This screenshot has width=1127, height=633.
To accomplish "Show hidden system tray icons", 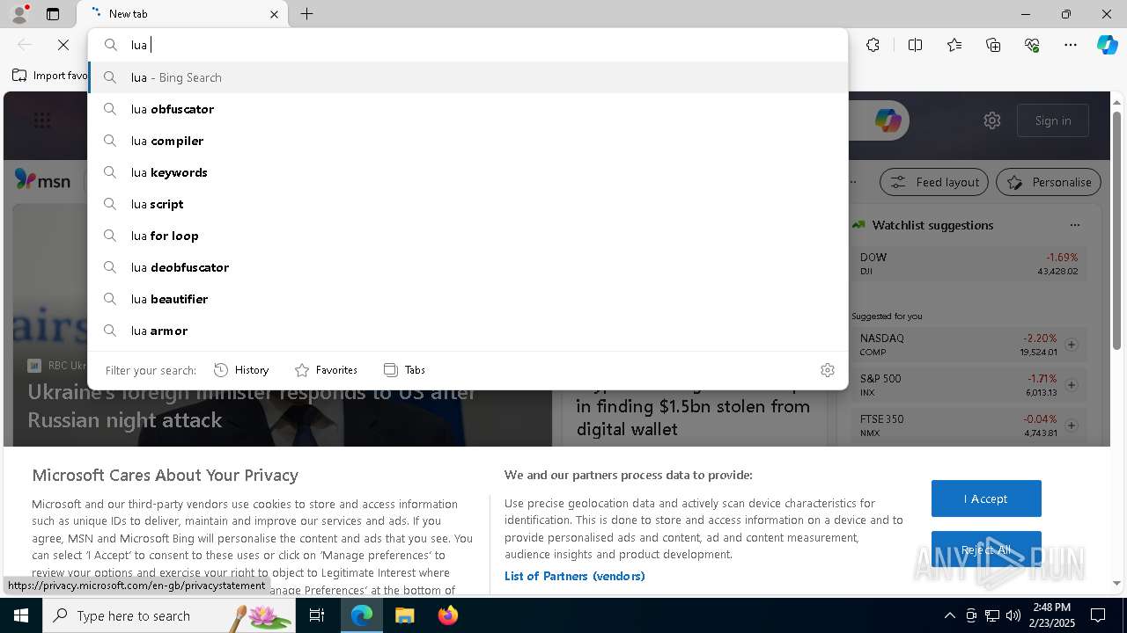I will coord(949,615).
